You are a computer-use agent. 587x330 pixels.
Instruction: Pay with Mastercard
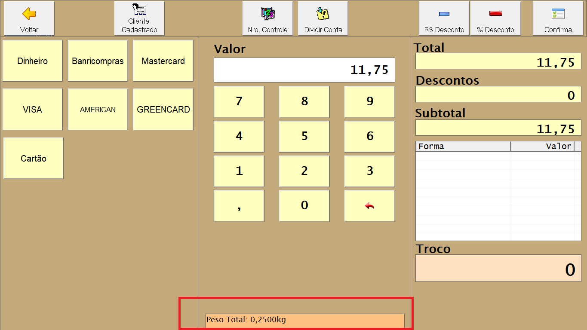(163, 61)
